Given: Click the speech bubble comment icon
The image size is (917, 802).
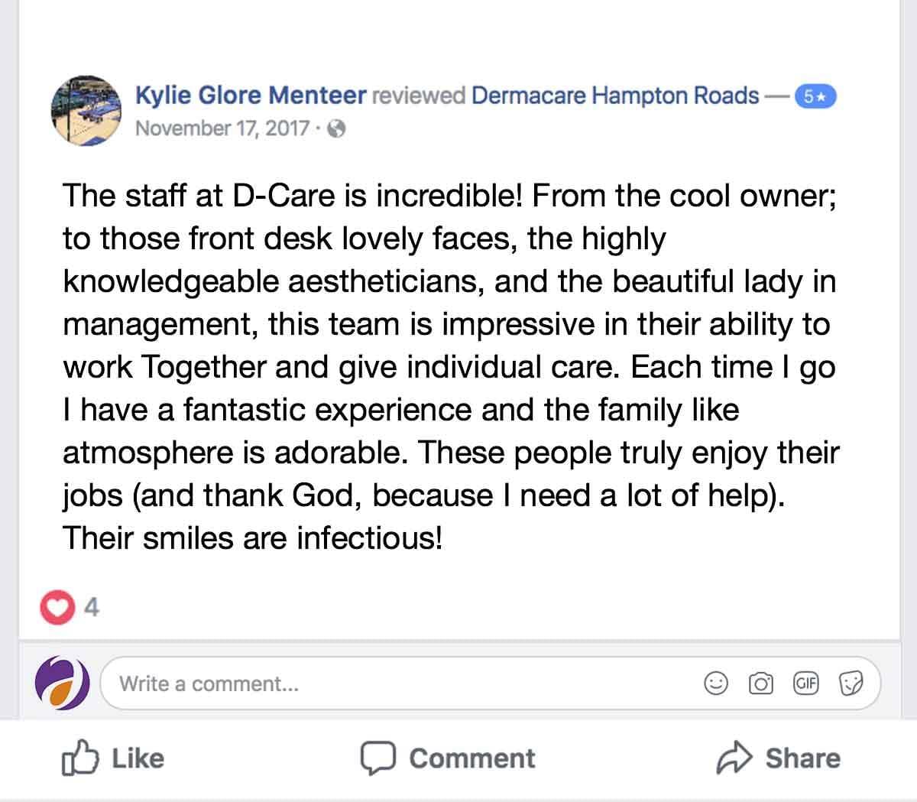Looking at the screenshot, I should tap(377, 758).
